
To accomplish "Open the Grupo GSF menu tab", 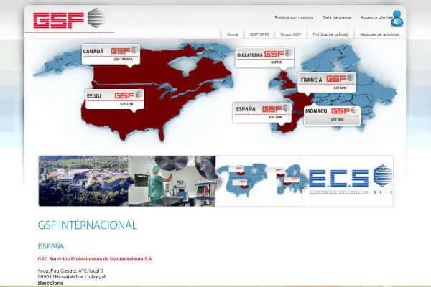I will coord(290,34).
